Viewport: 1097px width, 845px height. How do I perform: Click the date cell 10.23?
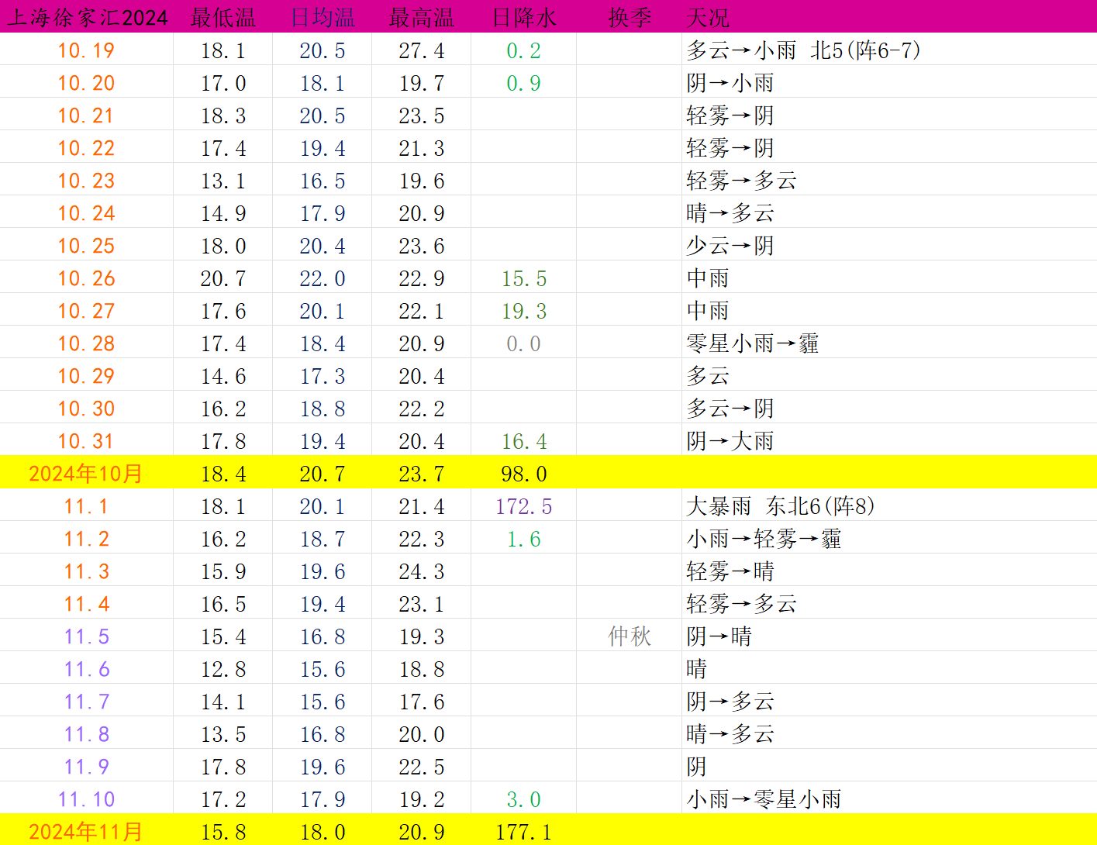tap(86, 181)
